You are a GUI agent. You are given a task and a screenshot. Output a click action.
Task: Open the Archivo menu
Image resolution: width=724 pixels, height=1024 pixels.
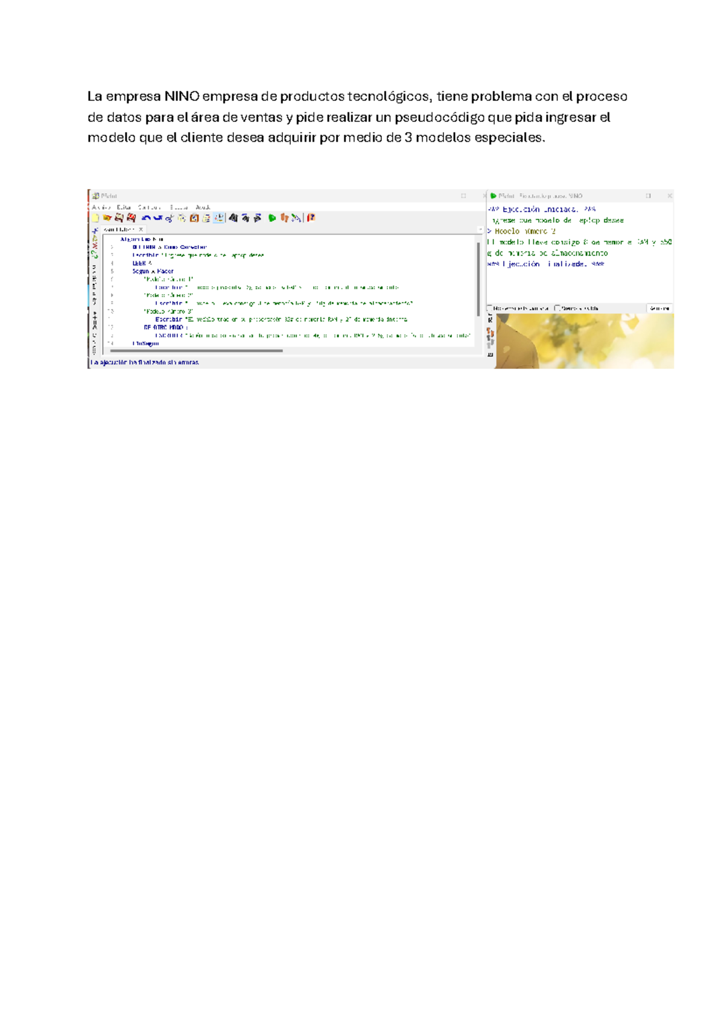tap(101, 207)
